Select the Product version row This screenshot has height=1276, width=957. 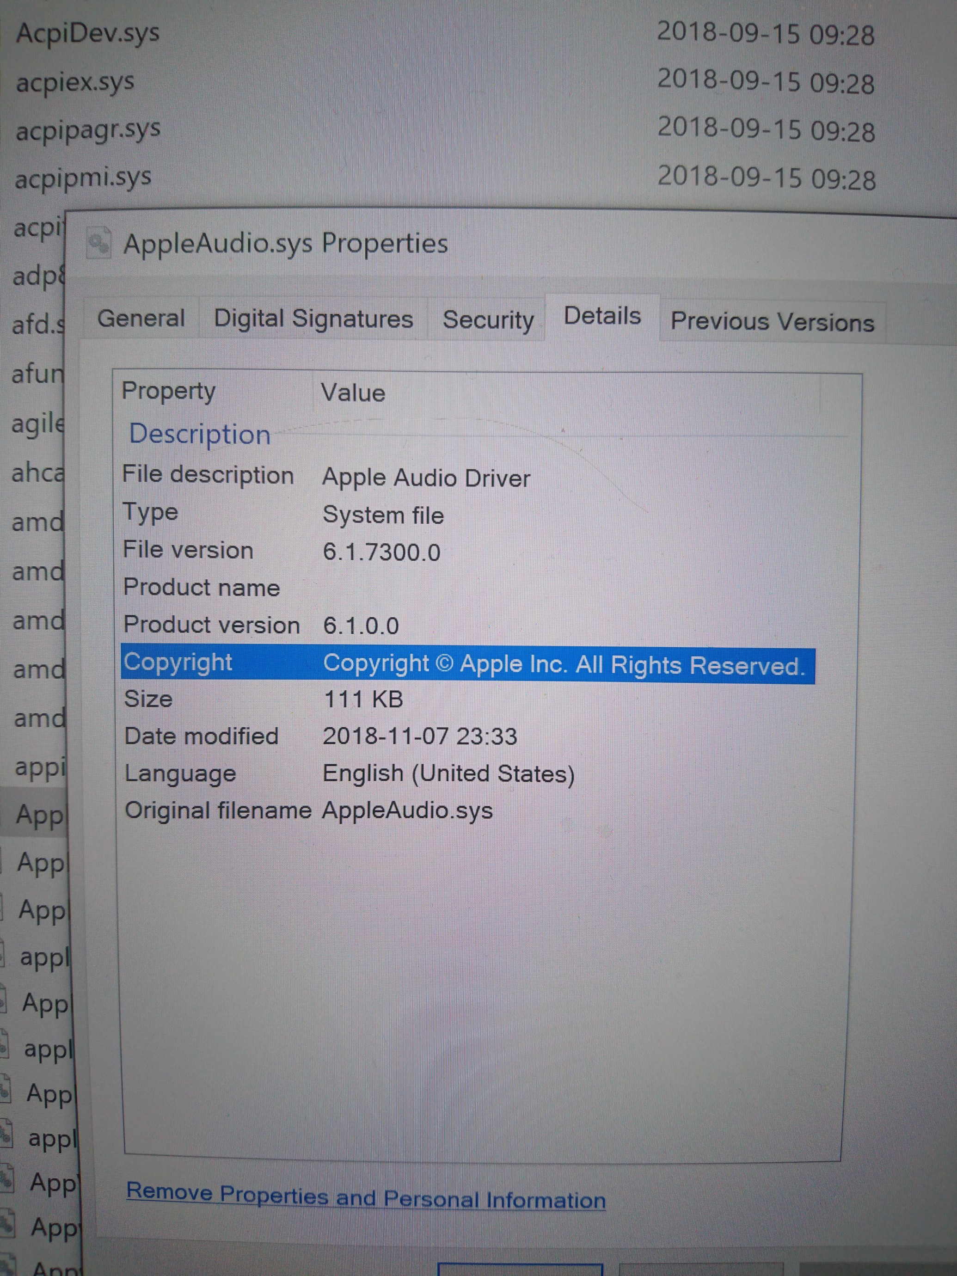[x=212, y=626]
